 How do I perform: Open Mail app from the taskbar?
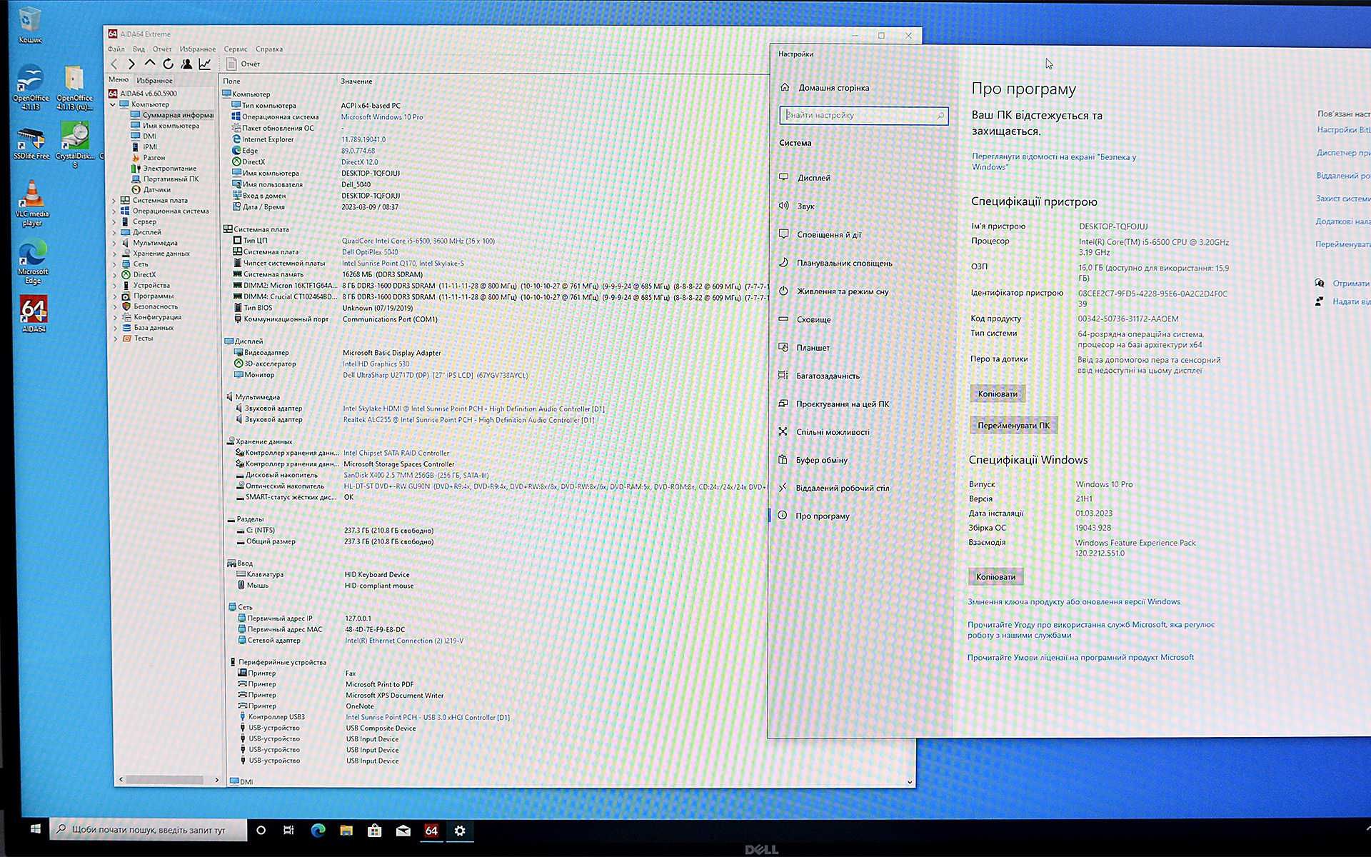(403, 830)
